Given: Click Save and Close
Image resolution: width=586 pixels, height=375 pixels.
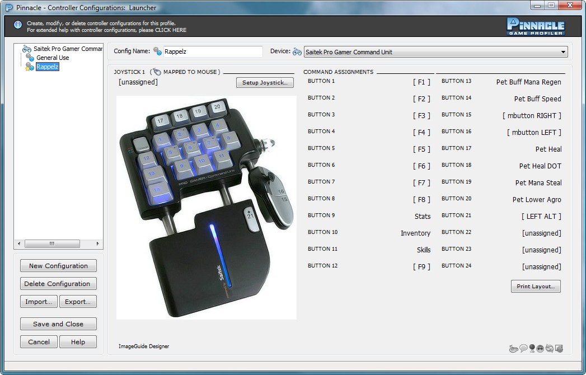Looking at the screenshot, I should 58,324.
